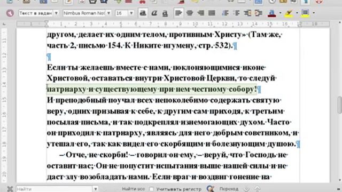The width and height of the screenshot is (342, 192).
Task: Find previous occurrence up arrow
Action: click(x=258, y=189)
